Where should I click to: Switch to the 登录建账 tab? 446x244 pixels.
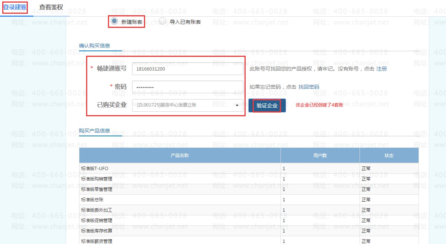point(15,7)
